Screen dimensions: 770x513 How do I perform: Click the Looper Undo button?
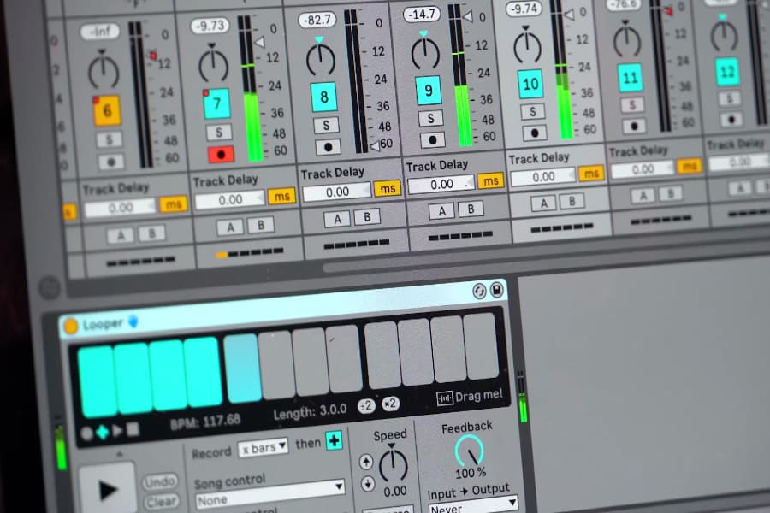tap(160, 481)
